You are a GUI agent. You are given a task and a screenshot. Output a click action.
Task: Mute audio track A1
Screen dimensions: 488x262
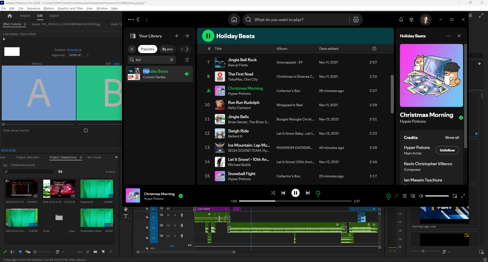(x=168, y=215)
